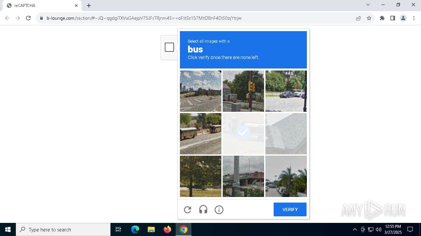
Task: Select the concrete pillar bridge image tile
Action: [243, 176]
